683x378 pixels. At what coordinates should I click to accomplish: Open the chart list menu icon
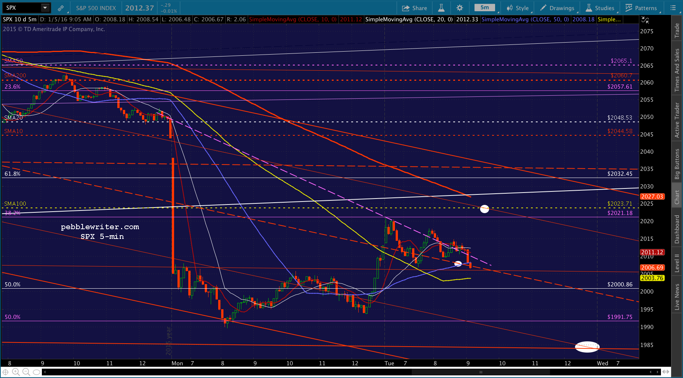pos(673,8)
